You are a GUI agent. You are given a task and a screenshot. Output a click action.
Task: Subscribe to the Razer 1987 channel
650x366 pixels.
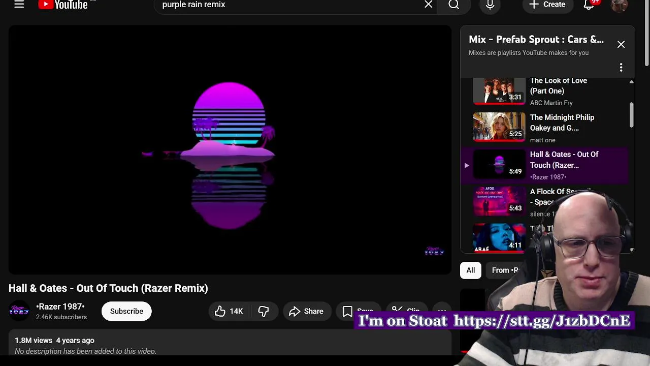pyautogui.click(x=126, y=311)
